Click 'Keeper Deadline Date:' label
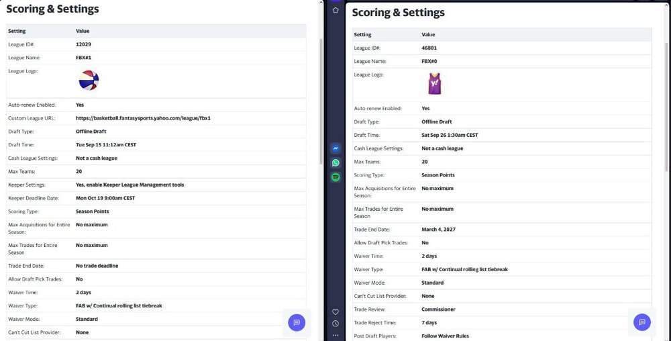The height and width of the screenshot is (341, 671). 34,198
